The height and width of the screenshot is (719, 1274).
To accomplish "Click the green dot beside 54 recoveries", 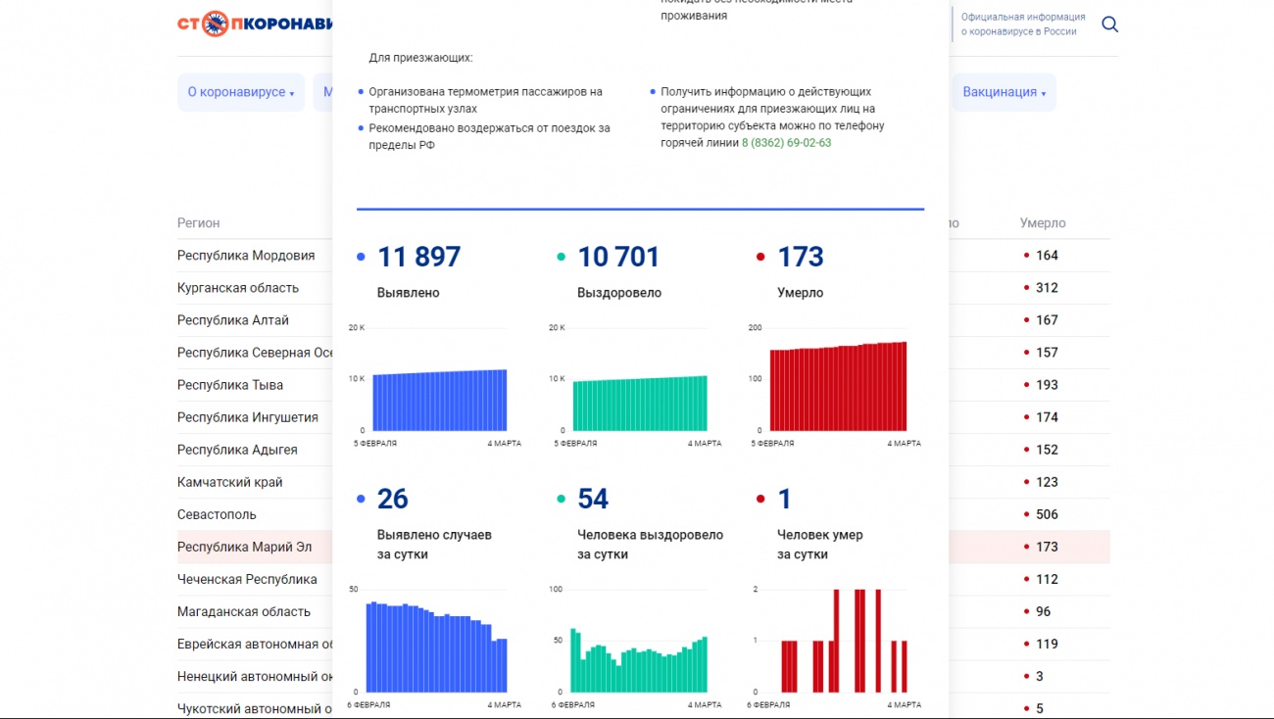I will (561, 498).
